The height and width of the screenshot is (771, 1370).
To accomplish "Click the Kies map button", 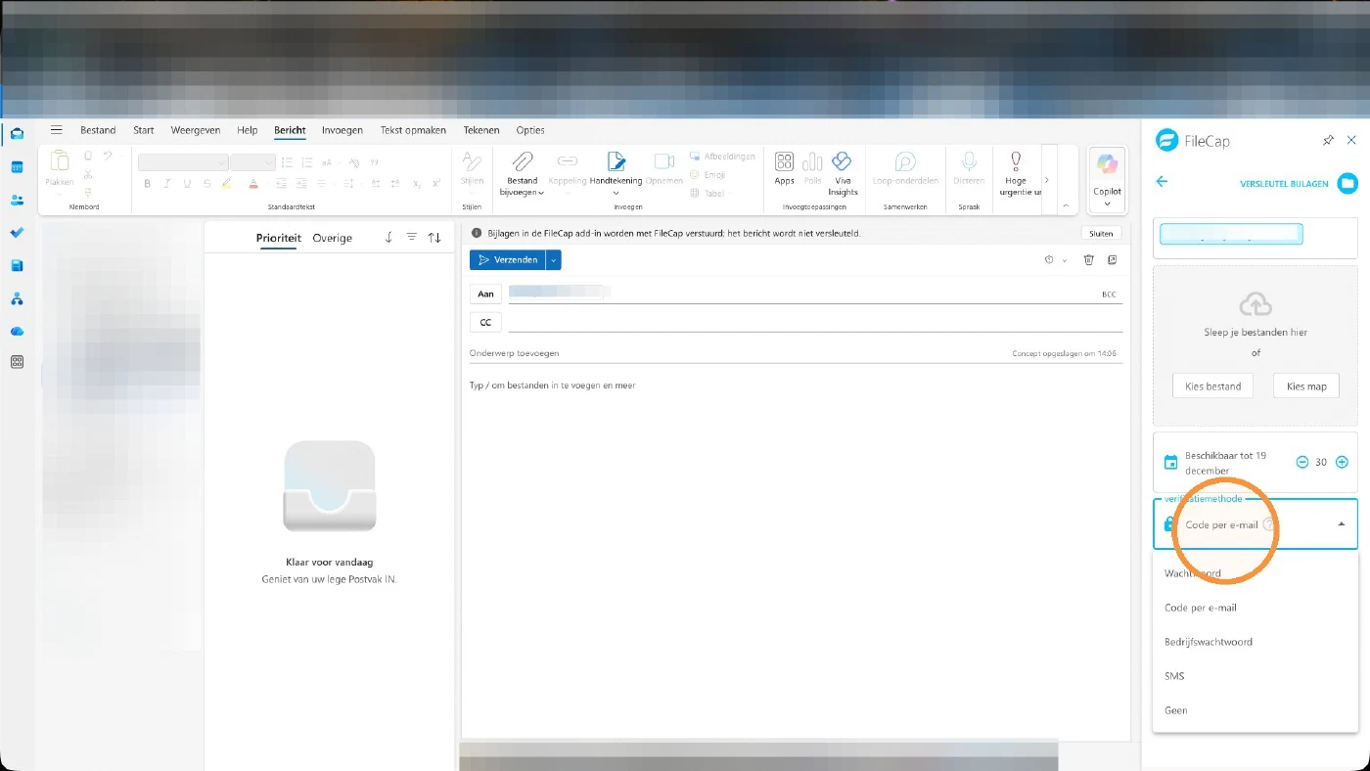I will coord(1306,386).
